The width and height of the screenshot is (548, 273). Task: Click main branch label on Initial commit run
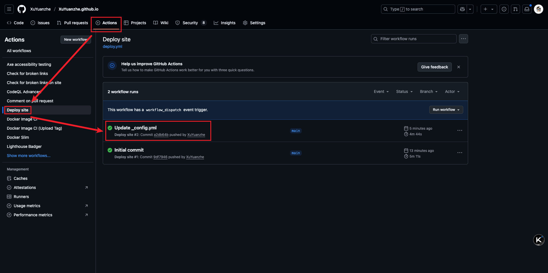(296, 153)
